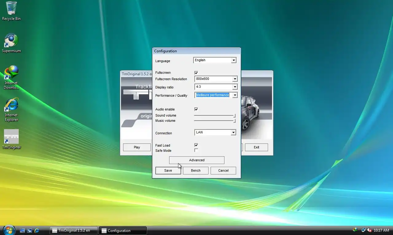The height and width of the screenshot is (235, 393).
Task: Click Show Desktop in Quick Launch
Action: click(x=22, y=230)
